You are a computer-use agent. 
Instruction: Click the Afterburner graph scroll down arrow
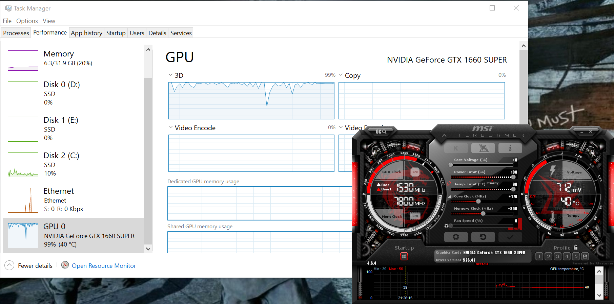pos(599,295)
